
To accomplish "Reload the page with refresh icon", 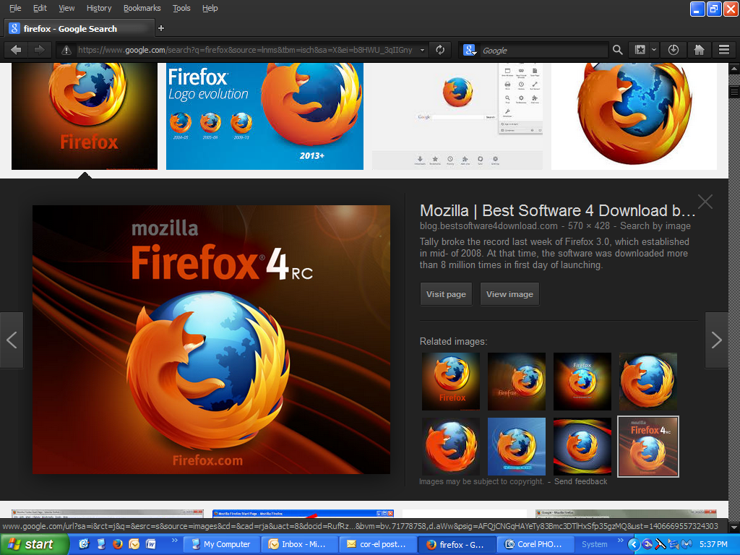I will pyautogui.click(x=439, y=50).
